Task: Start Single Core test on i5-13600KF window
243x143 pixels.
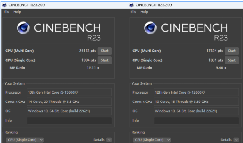Action: (x=105, y=60)
